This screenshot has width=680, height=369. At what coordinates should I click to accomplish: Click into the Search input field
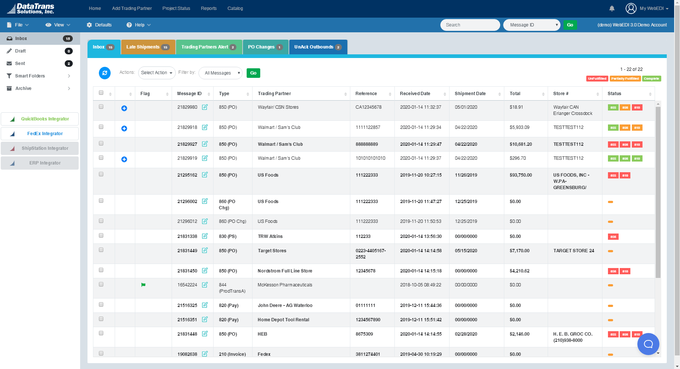(470, 25)
